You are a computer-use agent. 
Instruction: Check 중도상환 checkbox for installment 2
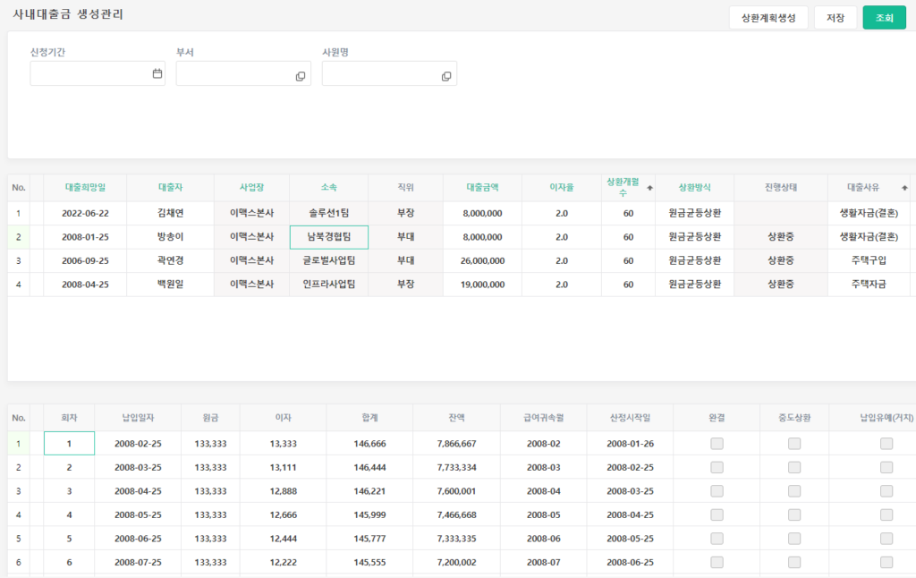point(794,467)
